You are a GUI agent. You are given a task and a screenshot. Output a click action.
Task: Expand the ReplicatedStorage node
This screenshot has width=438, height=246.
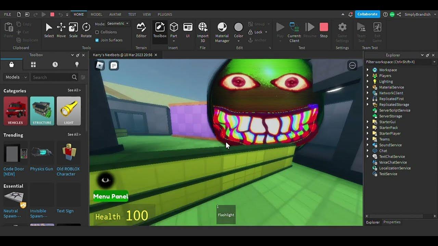click(x=368, y=105)
